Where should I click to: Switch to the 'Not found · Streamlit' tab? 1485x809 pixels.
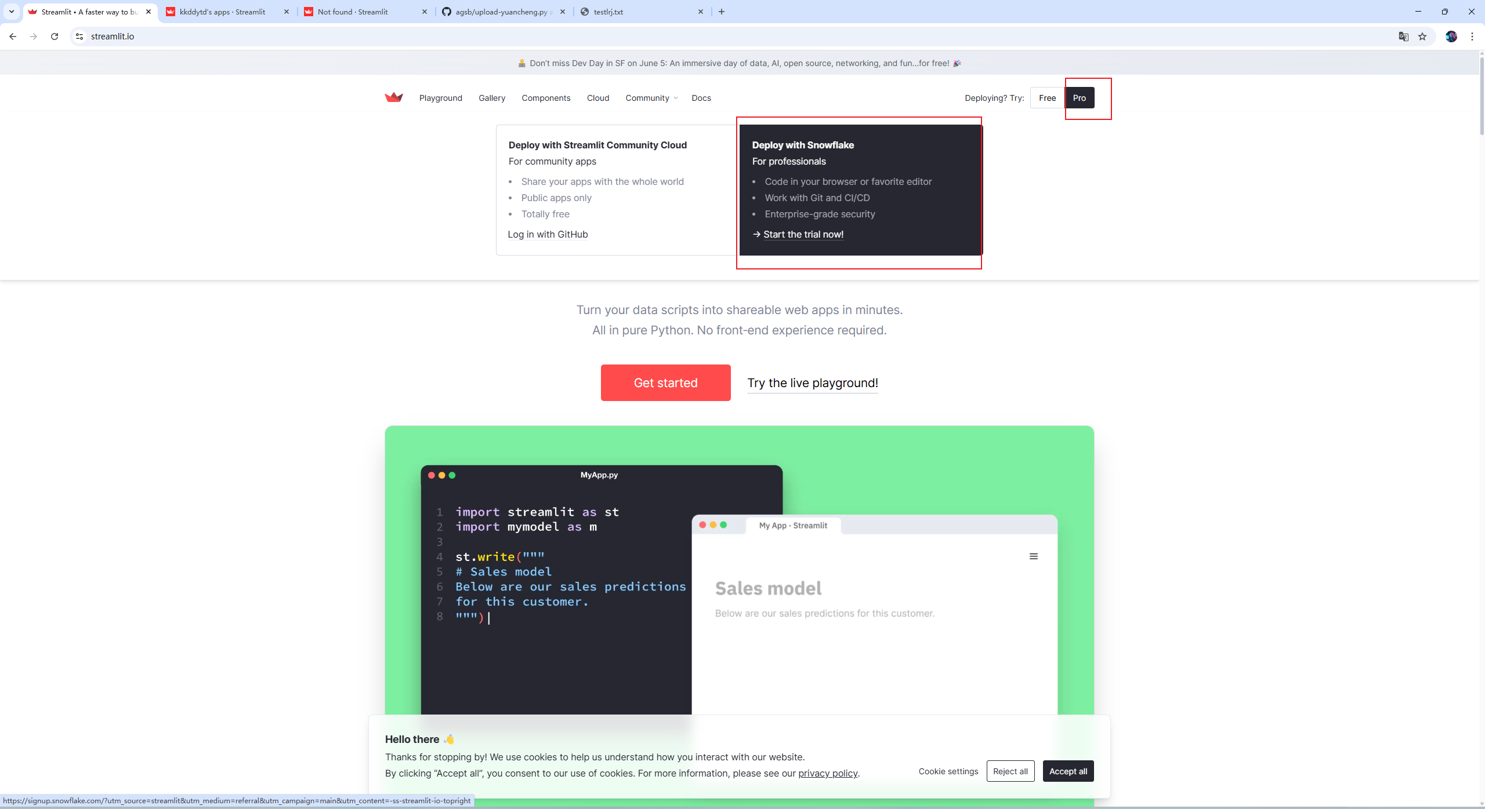coord(366,12)
